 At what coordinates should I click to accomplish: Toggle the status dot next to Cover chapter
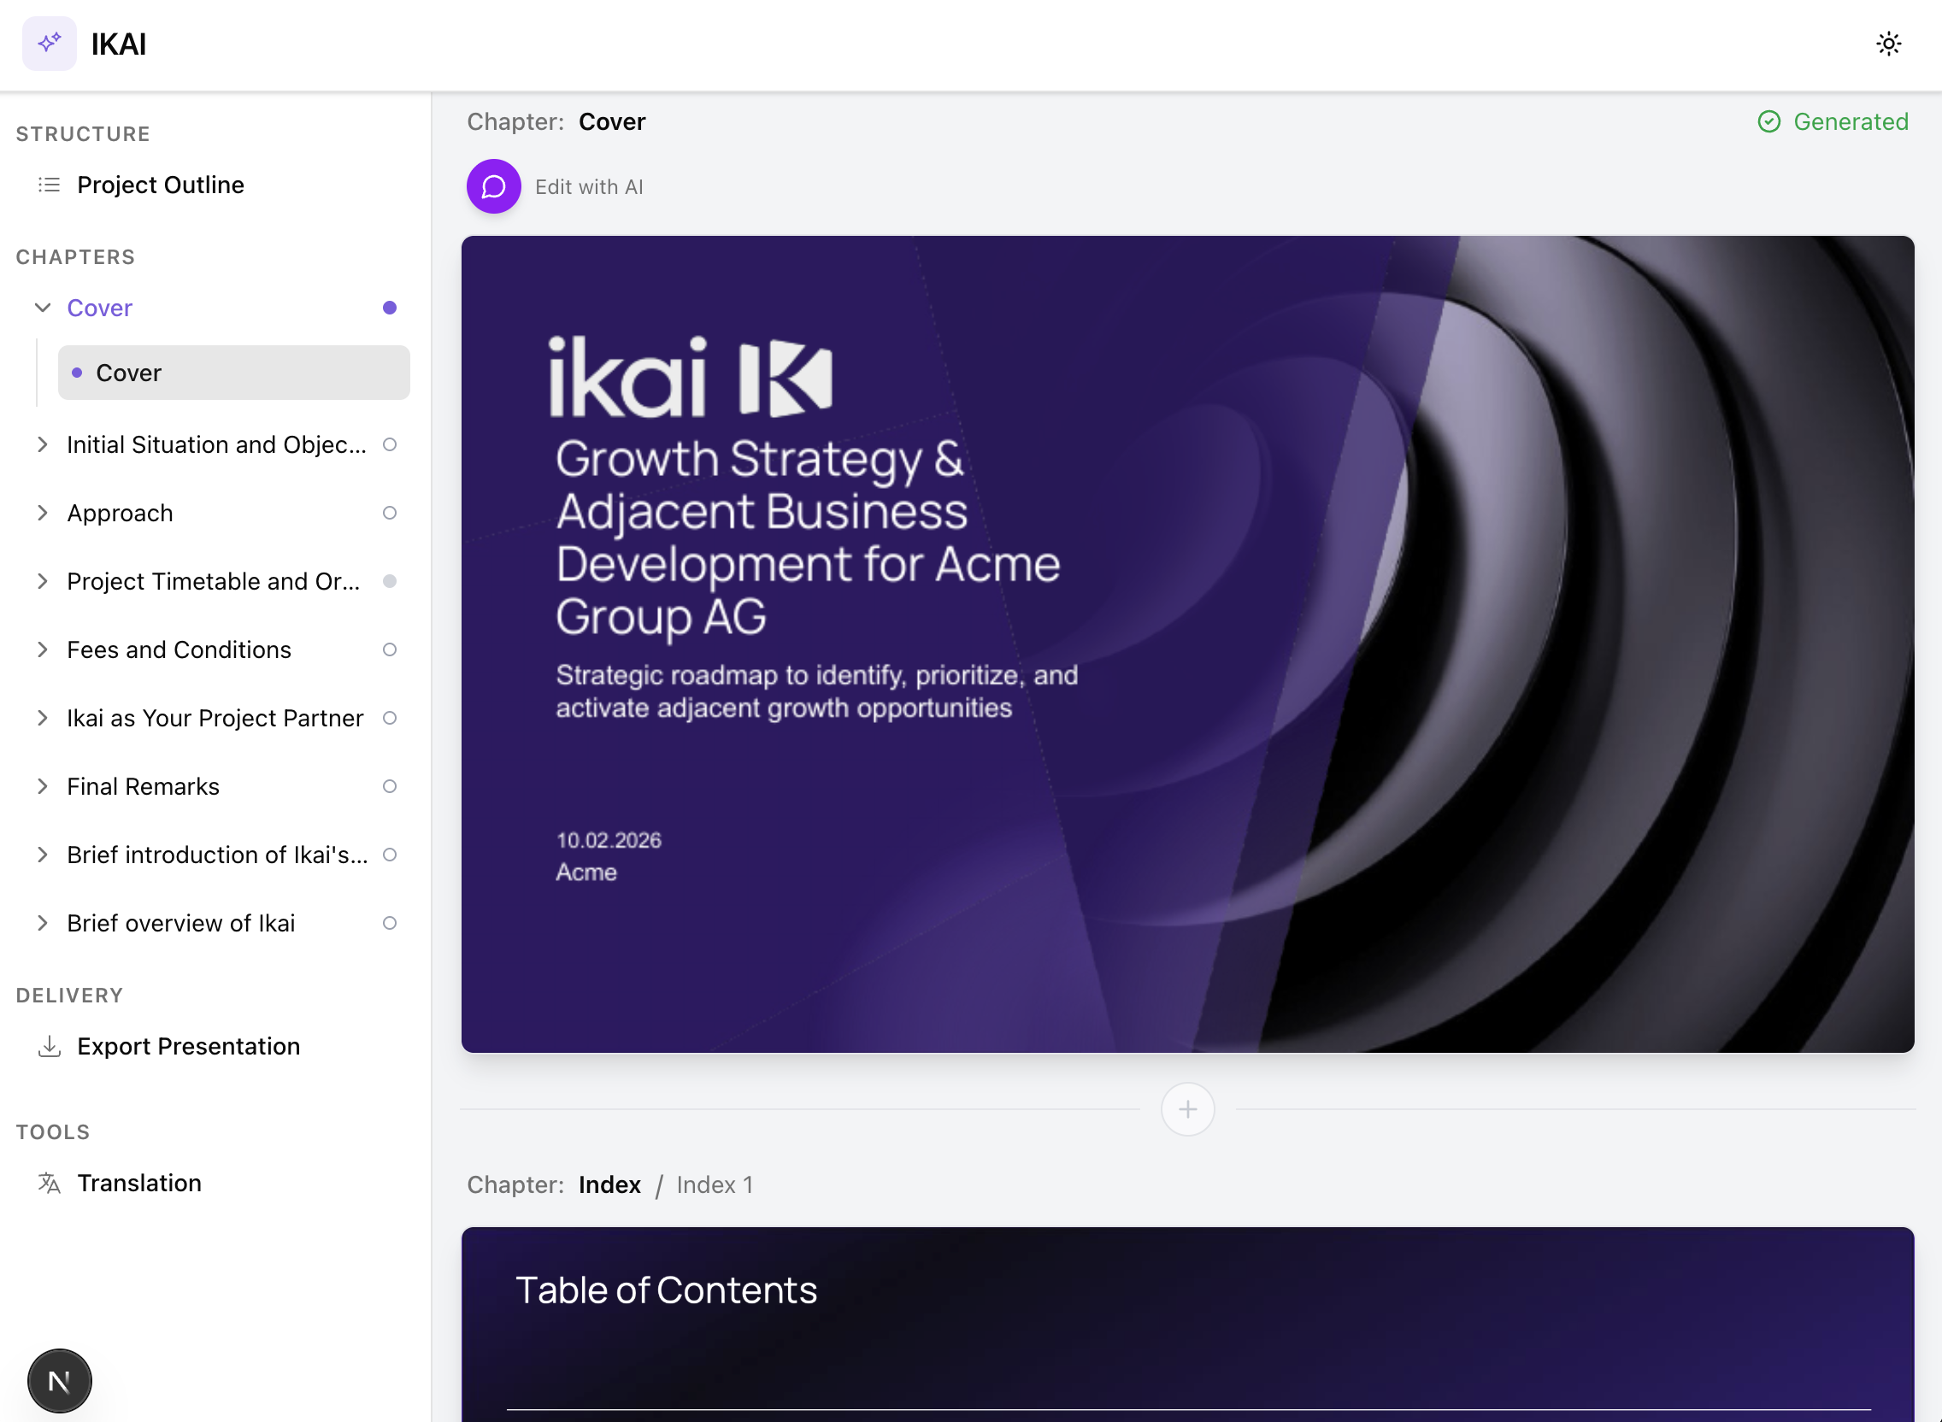390,308
